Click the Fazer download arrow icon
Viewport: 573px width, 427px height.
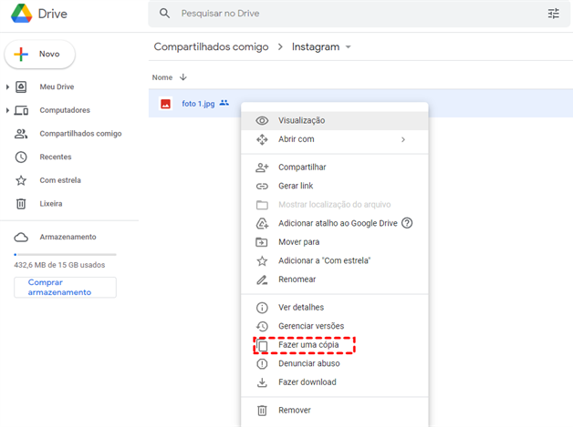pyautogui.click(x=262, y=382)
